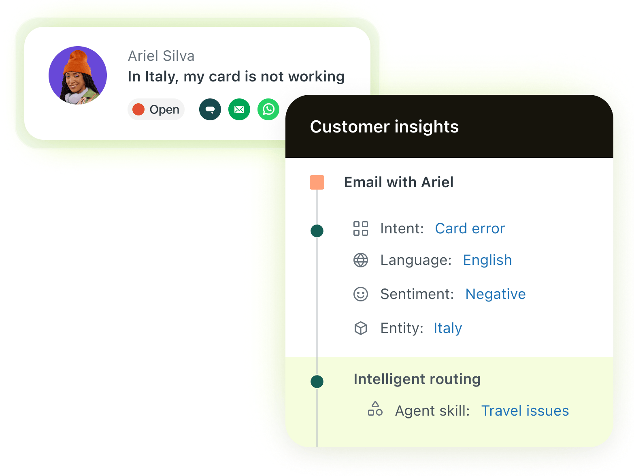
Task: Click the Email with Ariel timeline node
Action: 317,231
